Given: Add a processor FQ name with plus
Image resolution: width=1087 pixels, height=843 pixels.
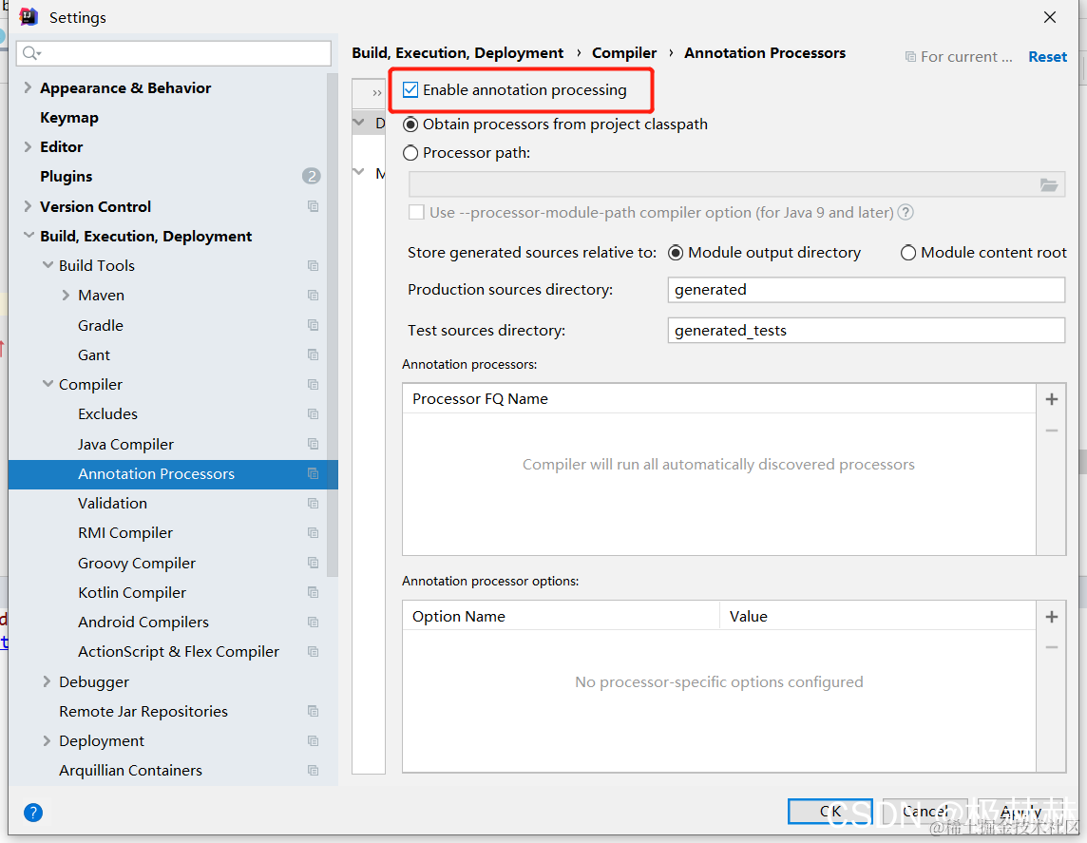Looking at the screenshot, I should pyautogui.click(x=1052, y=399).
